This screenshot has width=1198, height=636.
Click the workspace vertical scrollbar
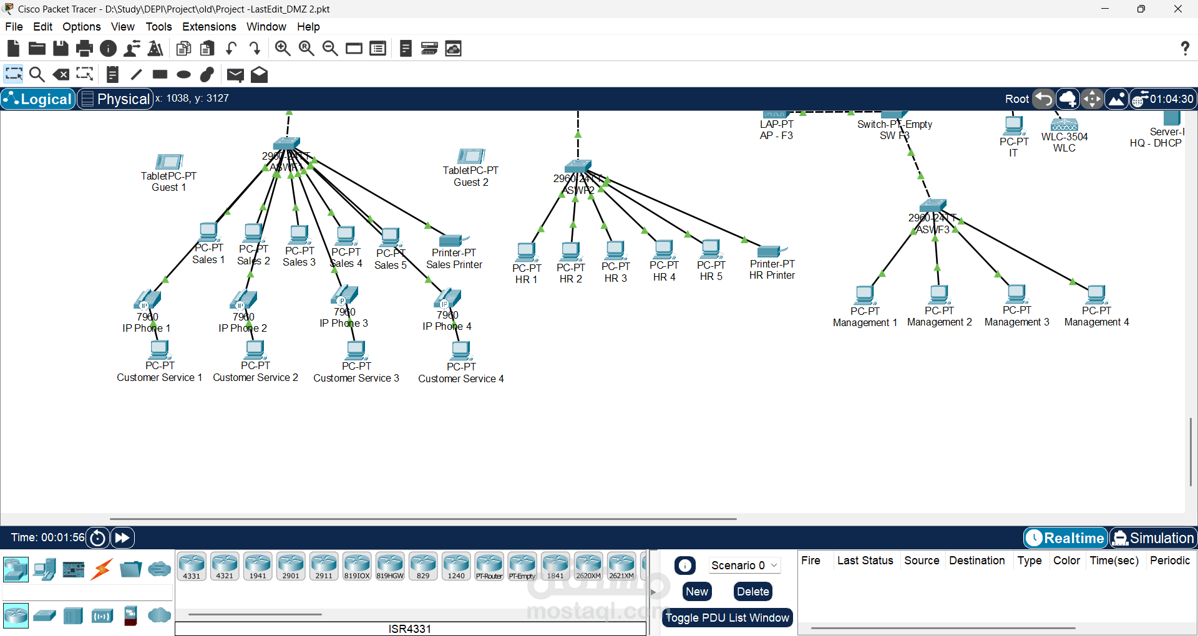click(1191, 452)
